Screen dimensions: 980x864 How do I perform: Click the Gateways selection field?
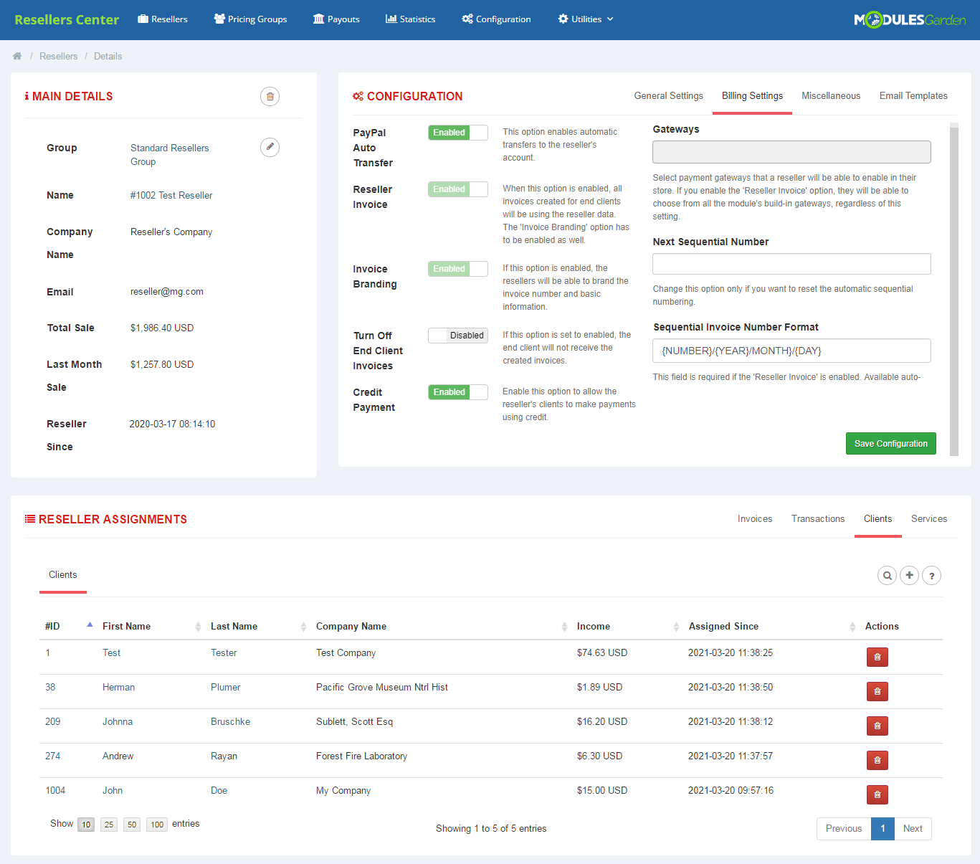[x=791, y=152]
